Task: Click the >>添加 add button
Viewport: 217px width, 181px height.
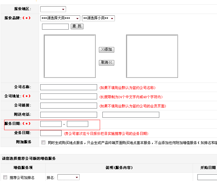Action: click(x=107, y=50)
